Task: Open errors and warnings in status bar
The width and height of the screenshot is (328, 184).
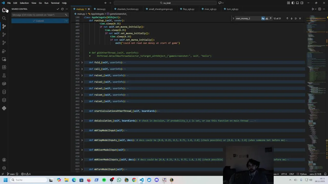Action: (26, 174)
